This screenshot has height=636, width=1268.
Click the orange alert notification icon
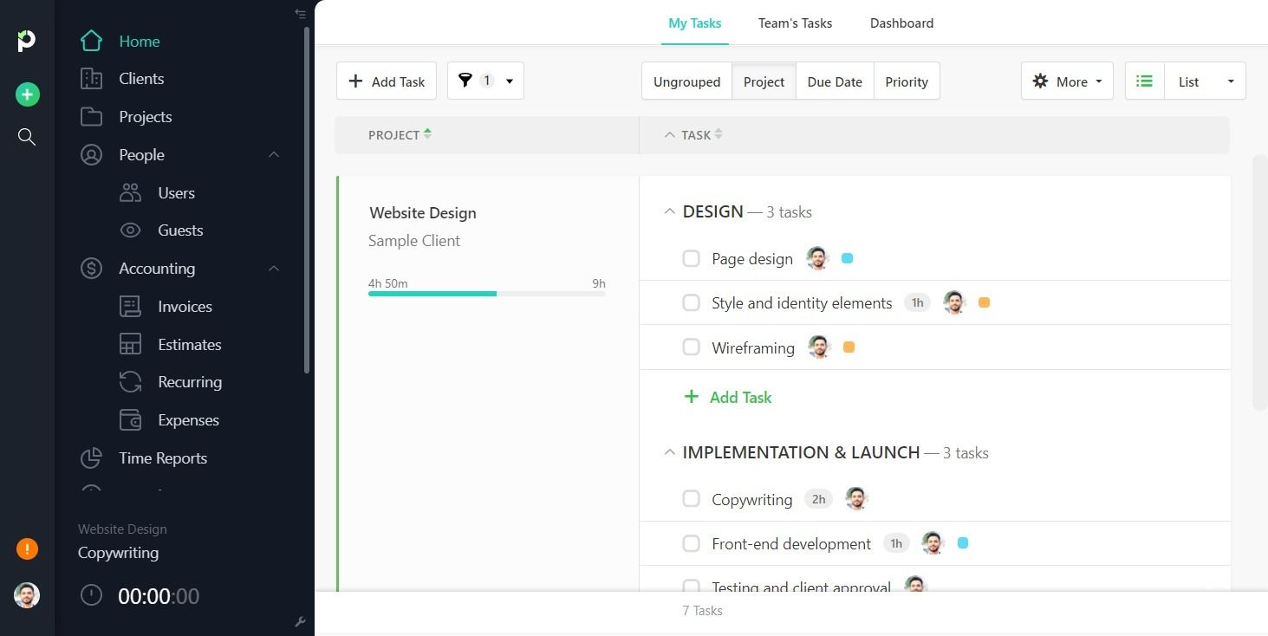[27, 548]
